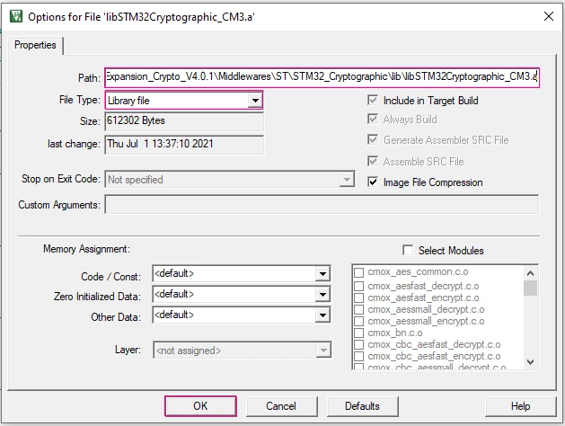The height and width of the screenshot is (426, 565).
Task: Click into the Path text field
Action: click(x=322, y=77)
